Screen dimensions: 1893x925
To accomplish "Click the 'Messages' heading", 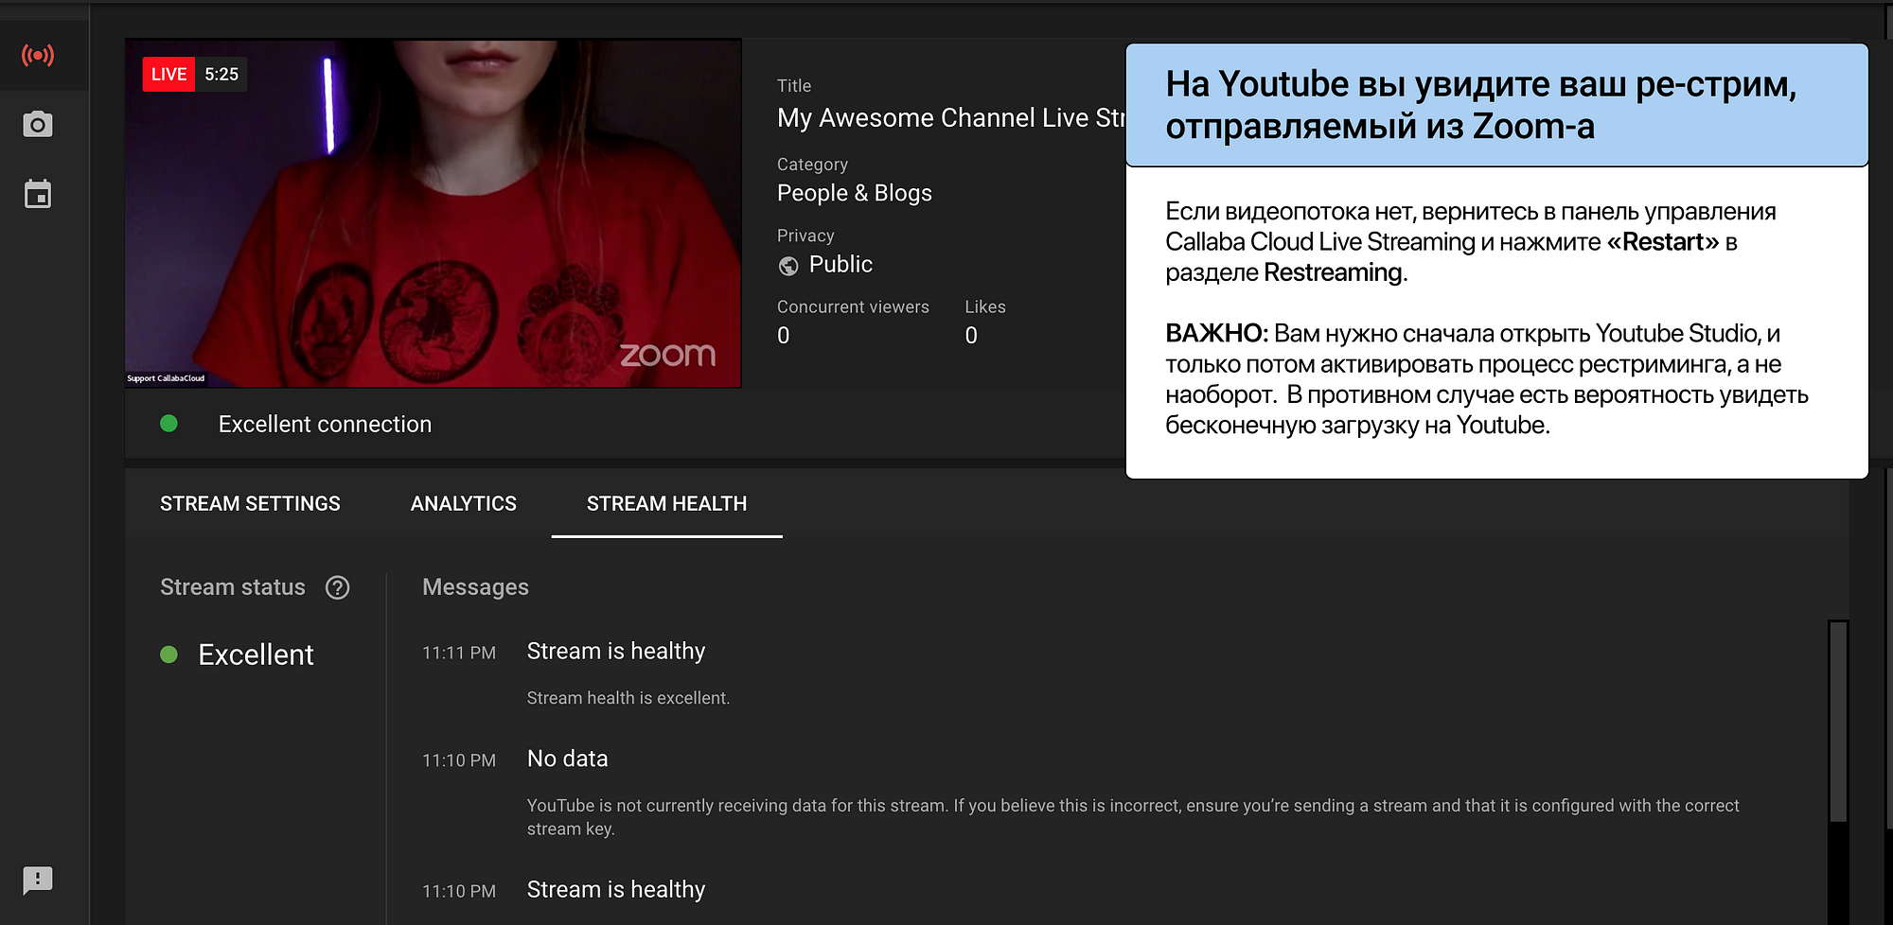I will coord(475,587).
